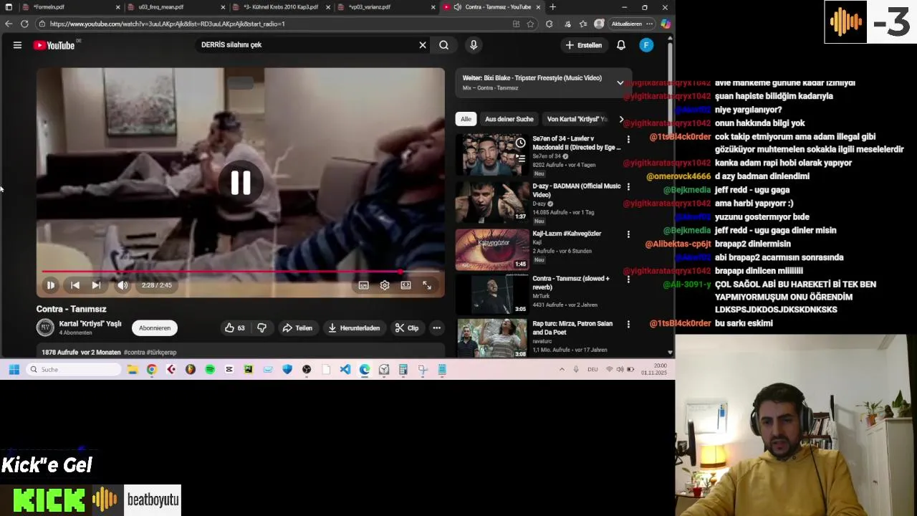The height and width of the screenshot is (516, 917).
Task: Mute the video player volume
Action: coord(123,285)
